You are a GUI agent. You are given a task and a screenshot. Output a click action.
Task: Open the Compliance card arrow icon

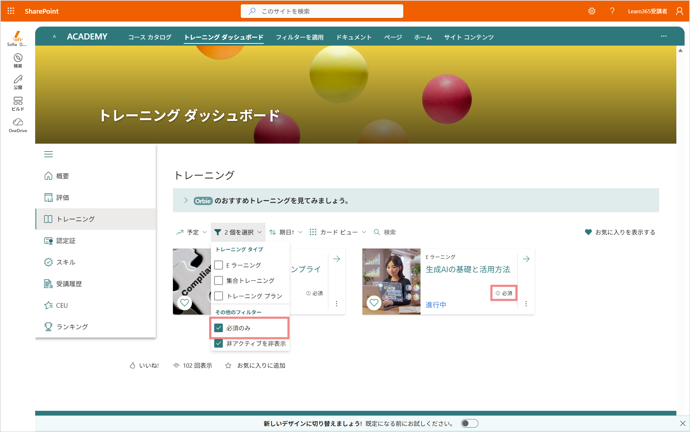coord(337,259)
